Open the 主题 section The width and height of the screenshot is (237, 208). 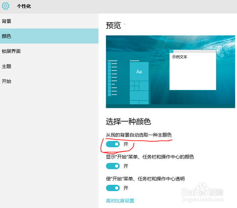49,66
